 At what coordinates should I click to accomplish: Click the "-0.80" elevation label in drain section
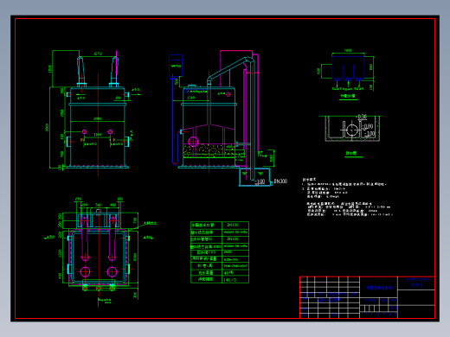tap(368, 126)
